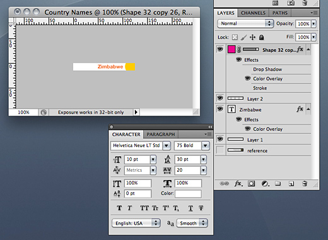Open the Layers panel options menu

pyautogui.click(x=314, y=13)
